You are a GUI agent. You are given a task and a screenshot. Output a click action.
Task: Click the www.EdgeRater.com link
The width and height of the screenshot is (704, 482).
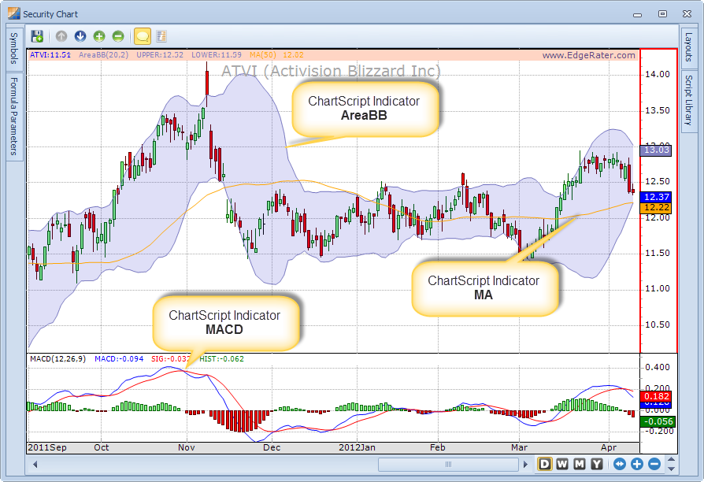[588, 55]
